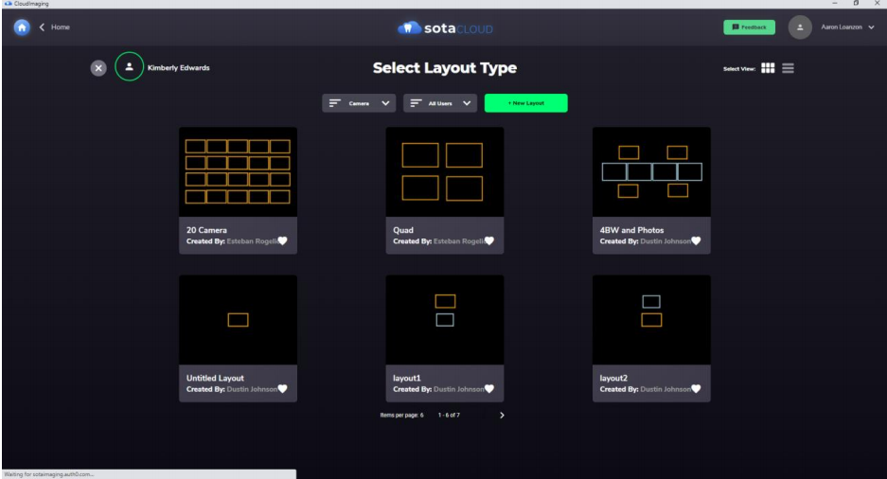887x479 pixels.
Task: Select the layout2 thumbnail
Action: click(651, 320)
